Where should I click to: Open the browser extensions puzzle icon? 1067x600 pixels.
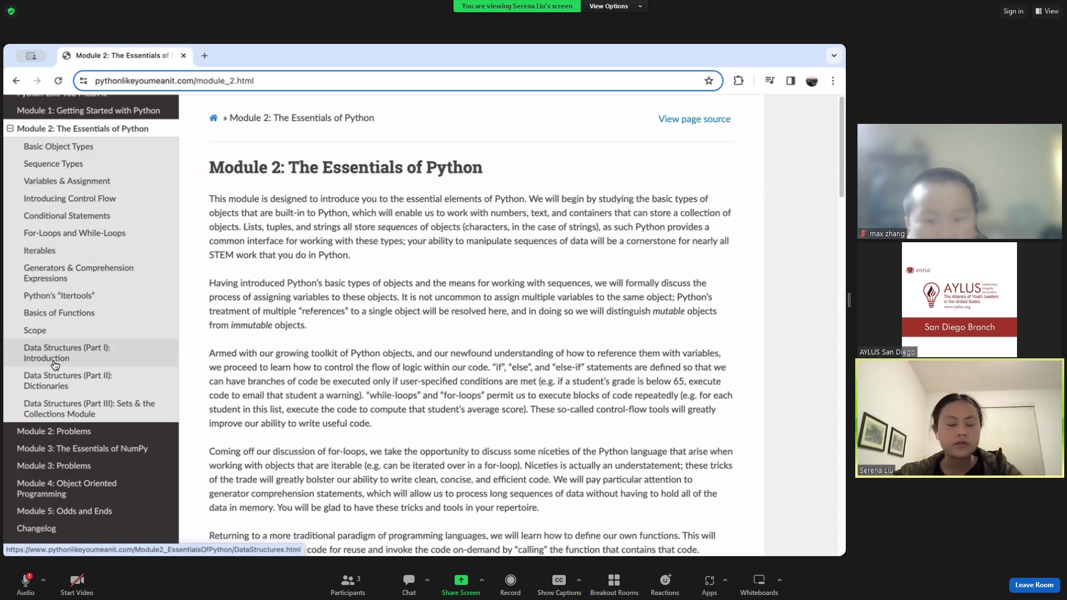(739, 81)
